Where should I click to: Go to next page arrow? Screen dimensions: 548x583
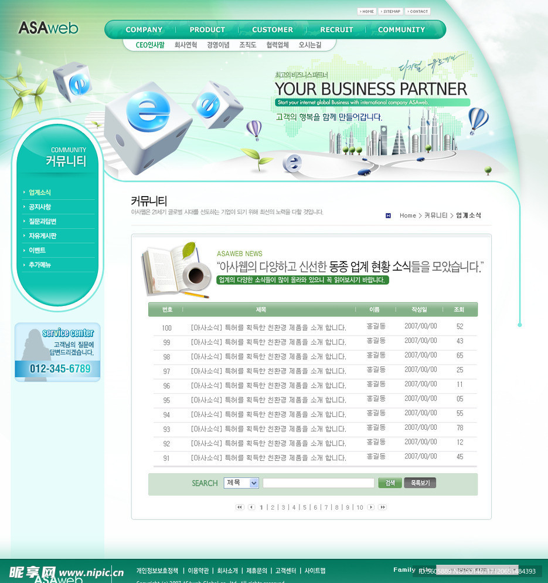[x=370, y=507]
